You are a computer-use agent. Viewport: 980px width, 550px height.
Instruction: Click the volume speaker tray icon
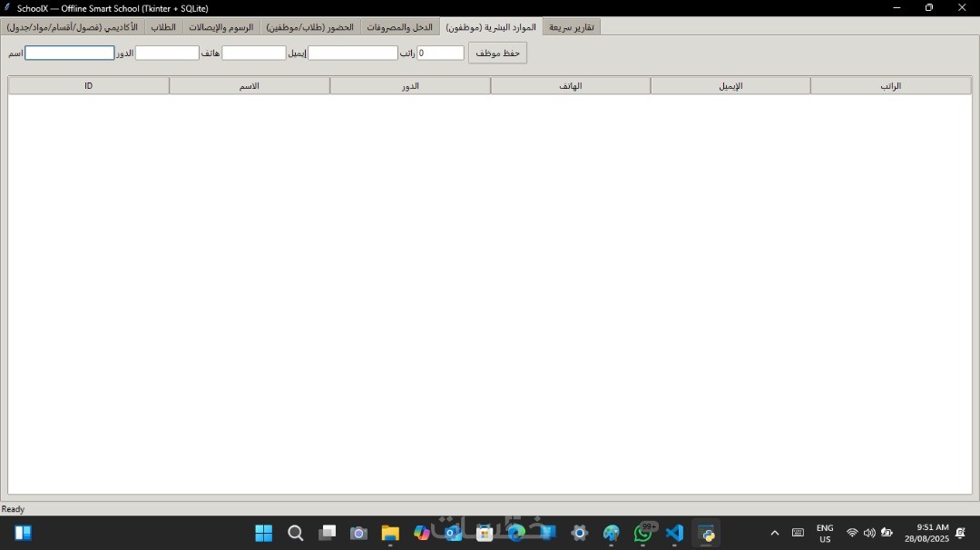pos(869,533)
